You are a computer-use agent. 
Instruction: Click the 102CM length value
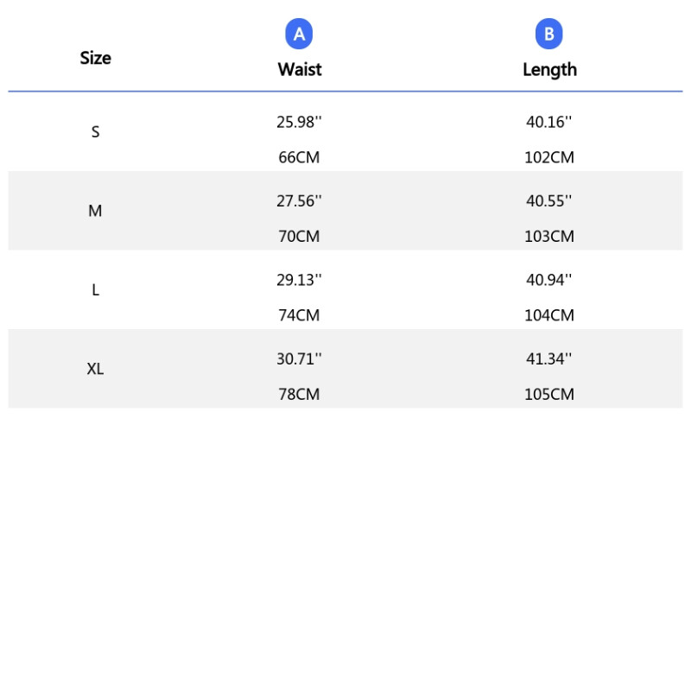pyautogui.click(x=549, y=158)
